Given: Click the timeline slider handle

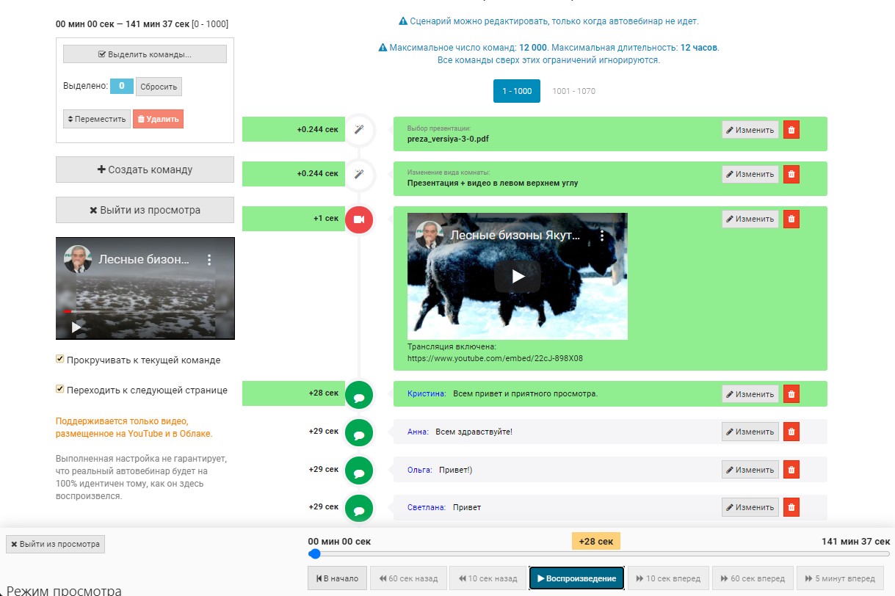Looking at the screenshot, I should coord(315,554).
